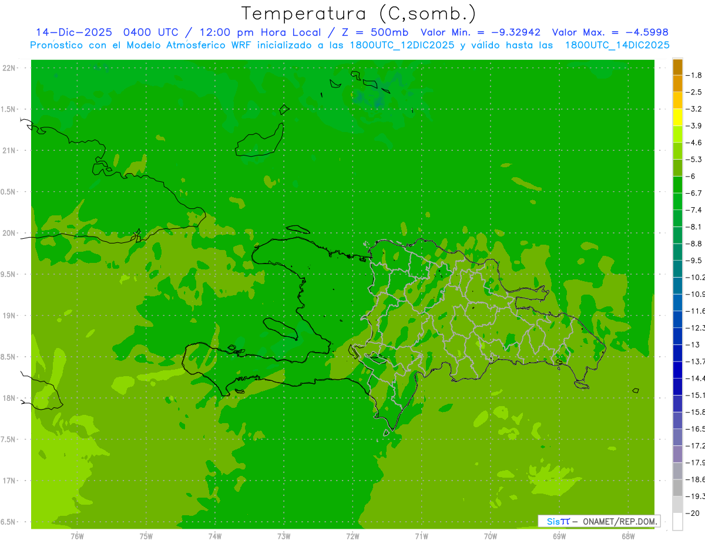Click the "22N" latitude axis label

(x=9, y=68)
